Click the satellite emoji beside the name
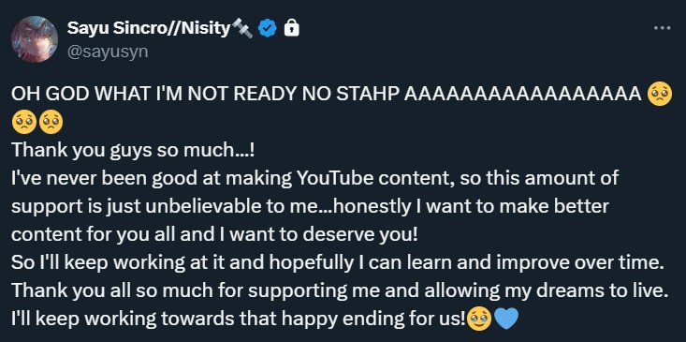The image size is (686, 342). (x=242, y=29)
